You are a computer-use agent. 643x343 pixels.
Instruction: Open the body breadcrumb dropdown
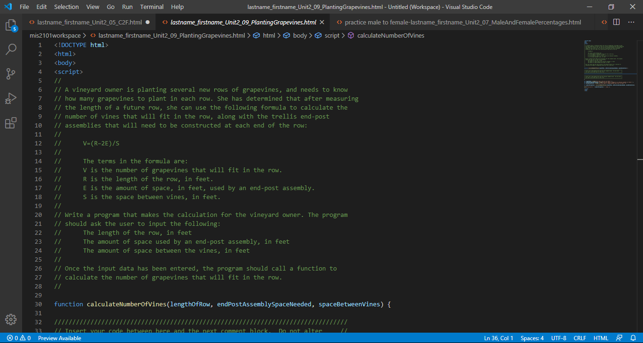pos(300,35)
